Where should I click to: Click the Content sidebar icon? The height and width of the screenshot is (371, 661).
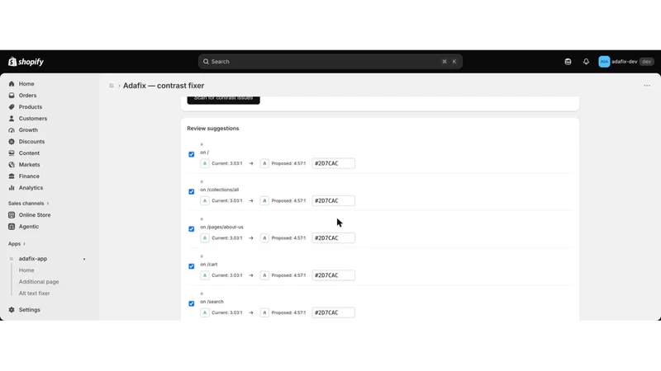coord(12,153)
